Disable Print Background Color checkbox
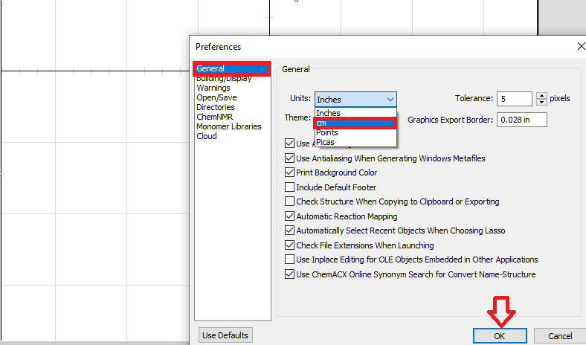 [290, 172]
